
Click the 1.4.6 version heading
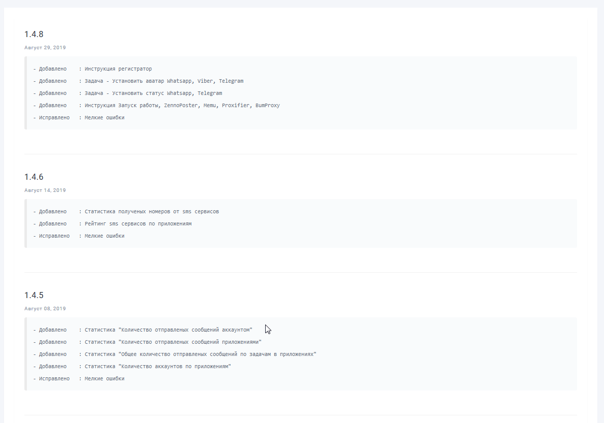coord(34,177)
